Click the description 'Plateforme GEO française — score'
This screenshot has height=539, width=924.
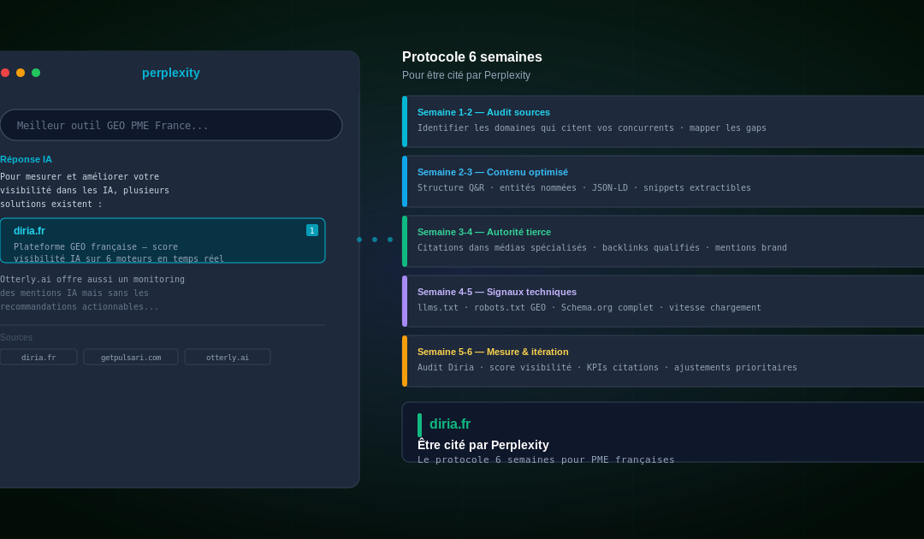(96, 246)
